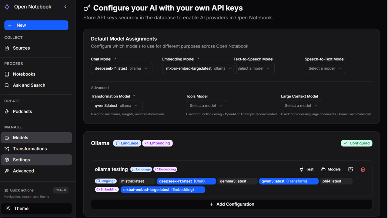Click the ollama testing title
This screenshot has width=388, height=218.
(x=111, y=169)
